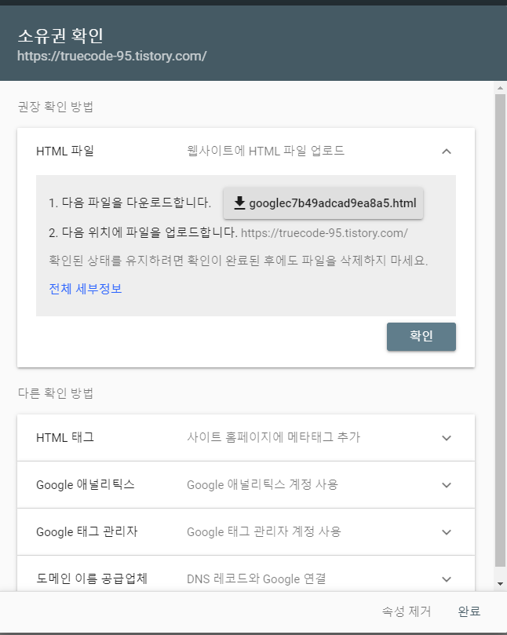Click scrollbar up arrow
This screenshot has height=635, width=507.
pyautogui.click(x=500, y=87)
